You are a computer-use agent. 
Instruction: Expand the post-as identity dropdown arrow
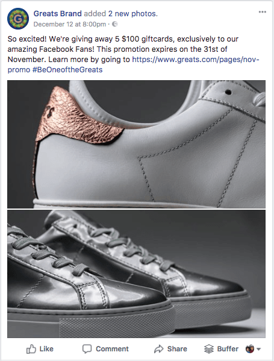coord(258,349)
